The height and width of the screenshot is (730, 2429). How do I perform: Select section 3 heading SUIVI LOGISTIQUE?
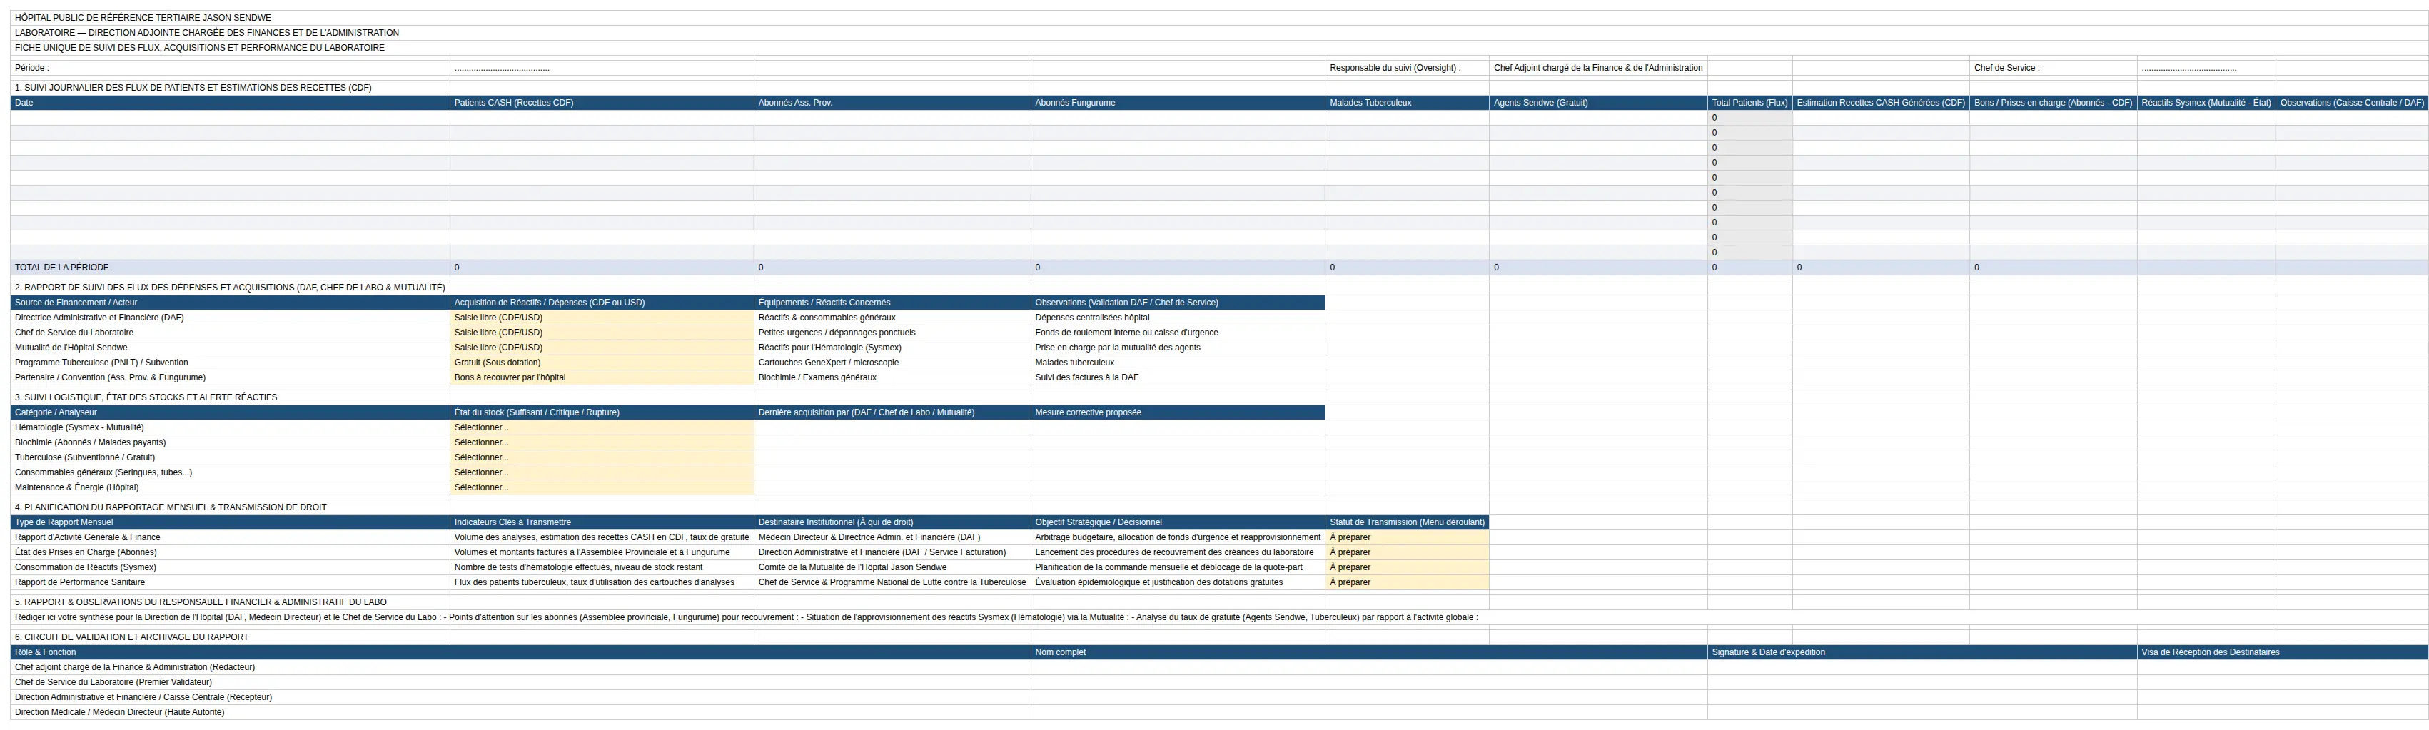(x=230, y=398)
